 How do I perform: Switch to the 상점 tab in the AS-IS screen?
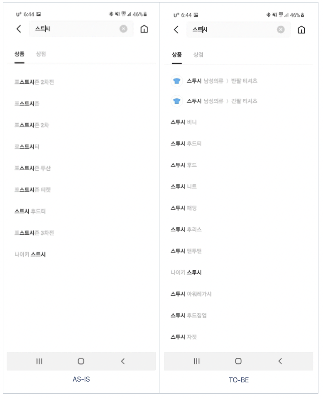(41, 54)
